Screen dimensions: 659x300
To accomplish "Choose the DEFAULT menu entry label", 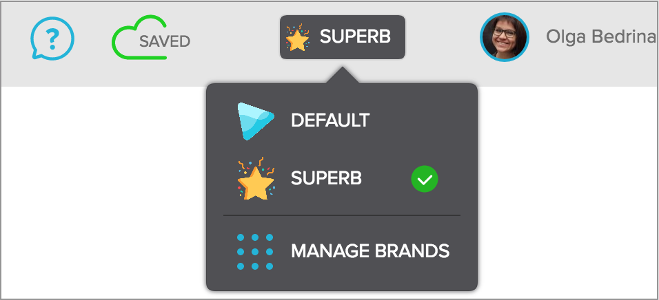I will click(x=330, y=121).
